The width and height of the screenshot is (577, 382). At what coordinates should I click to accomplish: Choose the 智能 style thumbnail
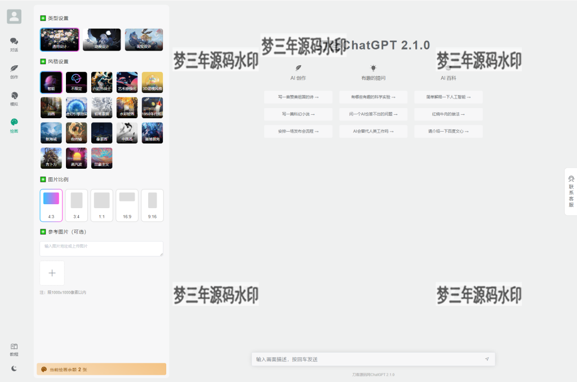51,82
